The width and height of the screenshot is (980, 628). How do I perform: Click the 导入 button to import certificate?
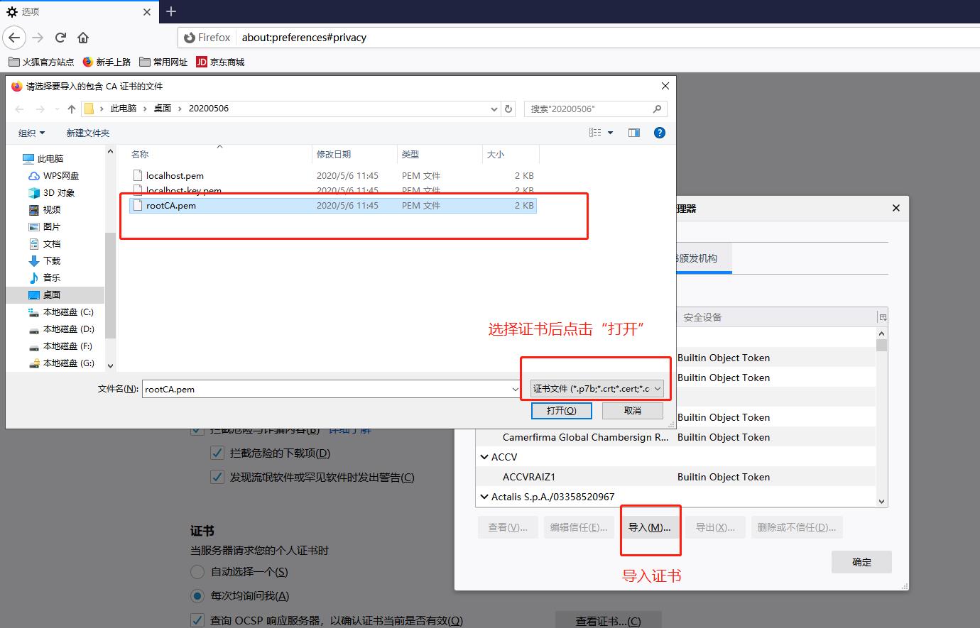pyautogui.click(x=650, y=527)
